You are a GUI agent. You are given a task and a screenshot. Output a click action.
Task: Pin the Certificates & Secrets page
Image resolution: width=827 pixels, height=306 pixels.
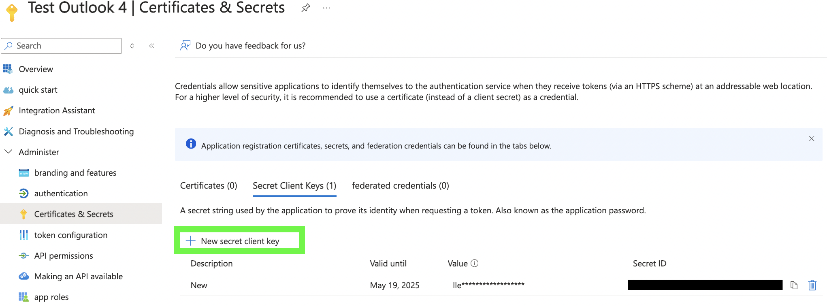[306, 8]
